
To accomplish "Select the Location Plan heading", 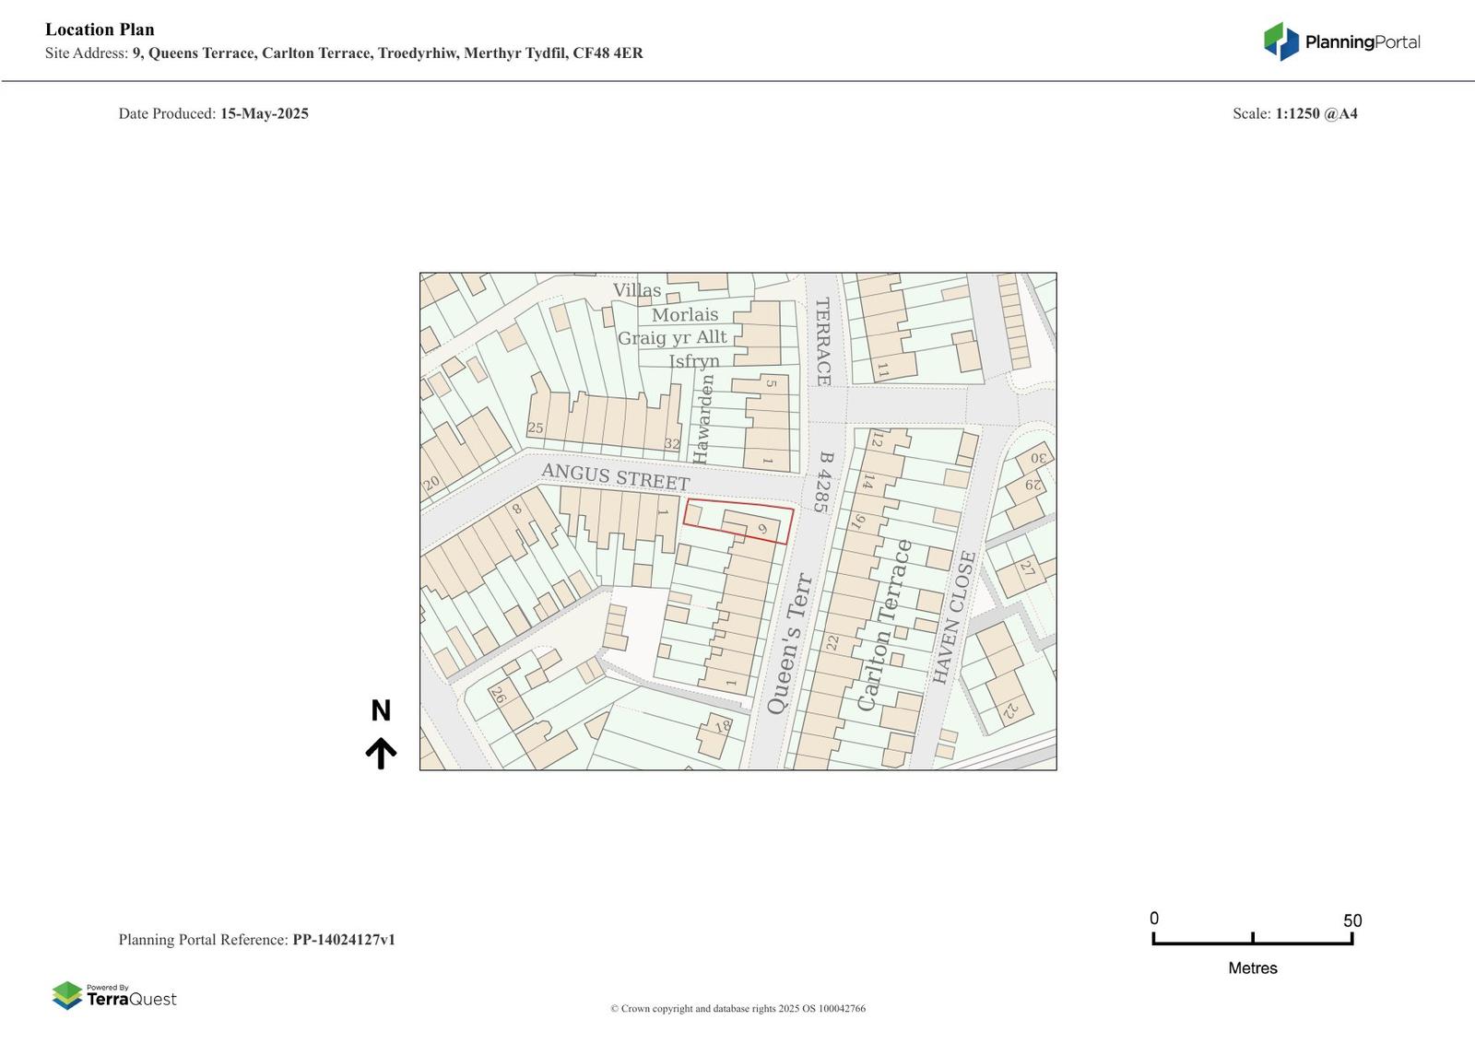I will point(100,29).
